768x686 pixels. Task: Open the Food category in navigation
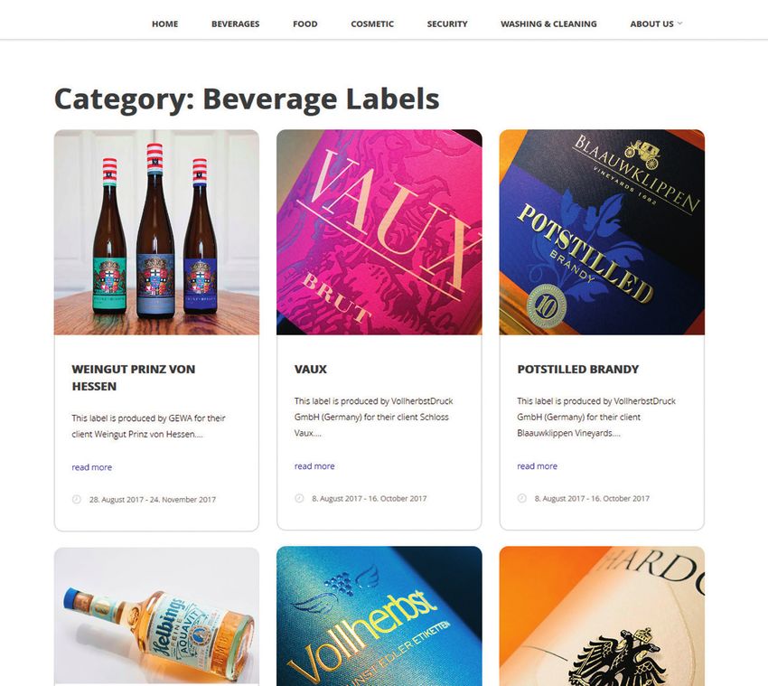(x=305, y=24)
